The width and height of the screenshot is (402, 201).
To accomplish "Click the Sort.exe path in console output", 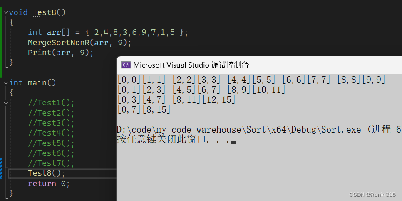I will [238, 130].
